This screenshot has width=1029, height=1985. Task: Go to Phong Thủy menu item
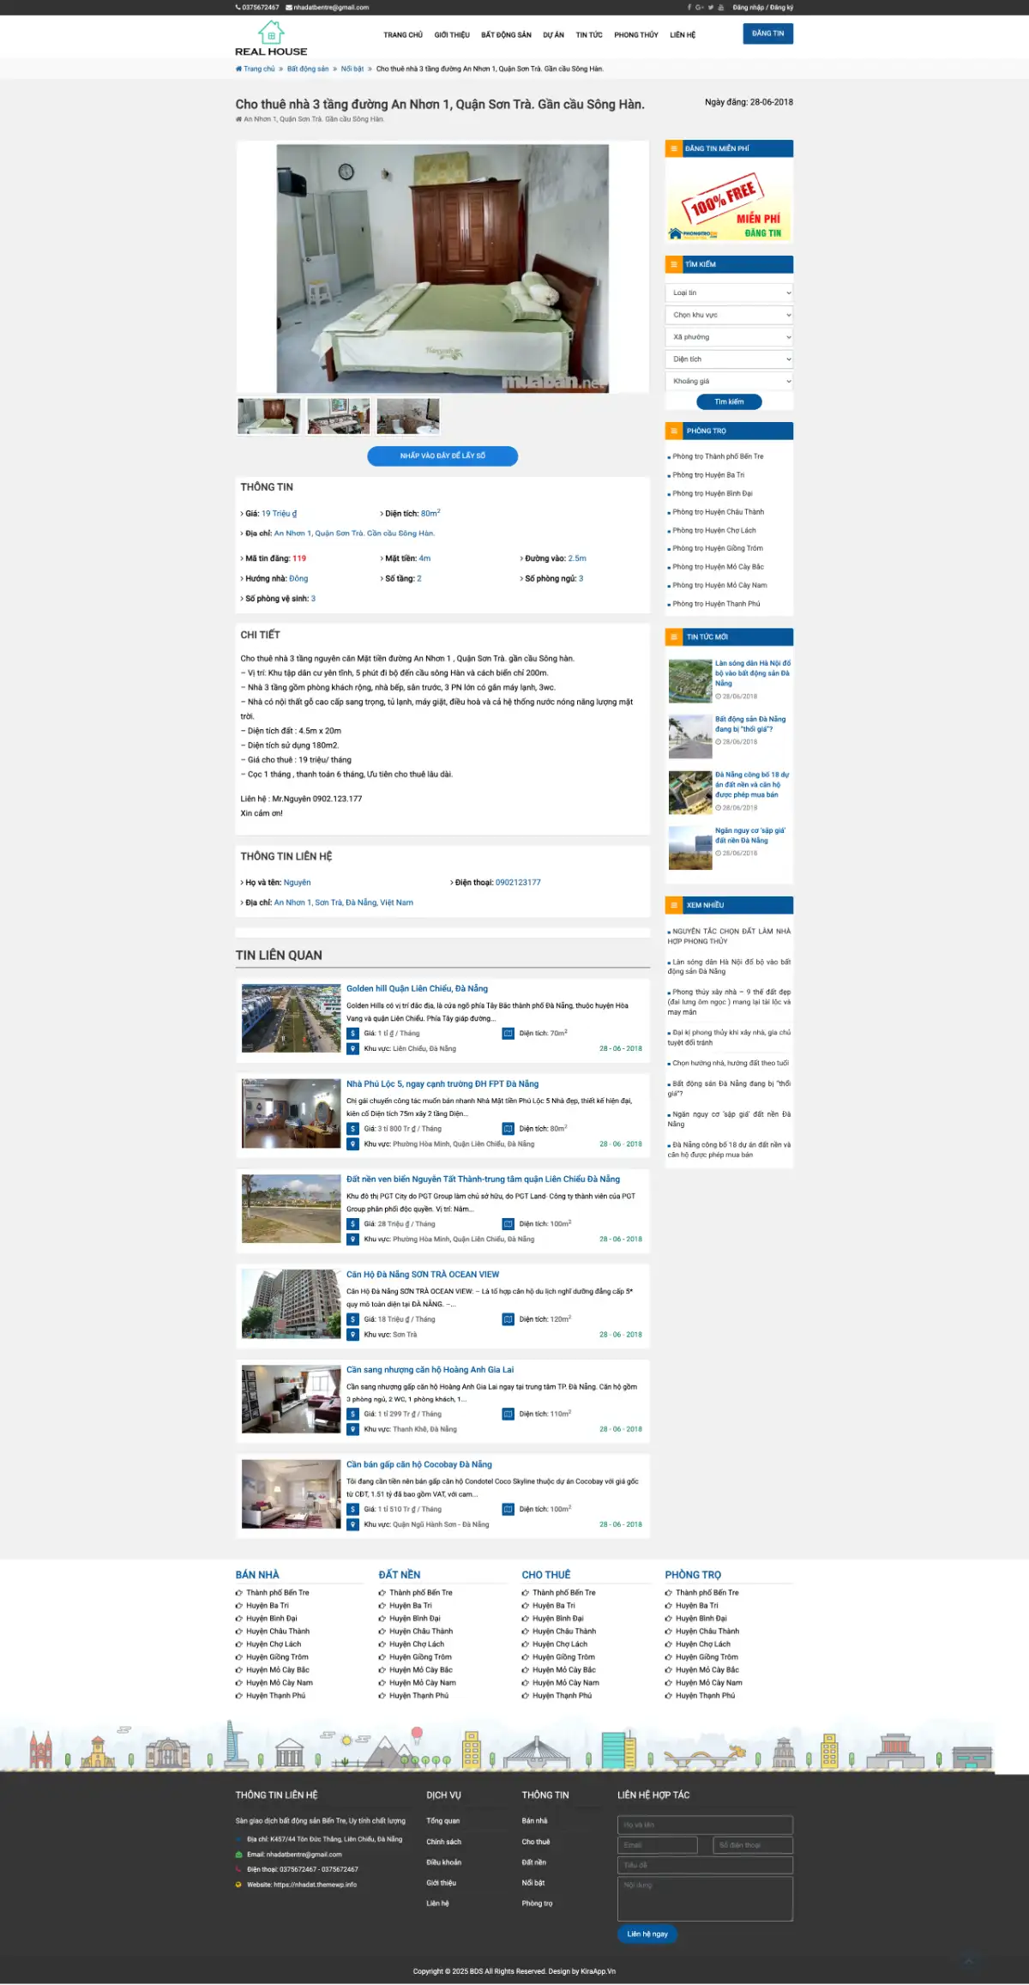click(x=635, y=35)
